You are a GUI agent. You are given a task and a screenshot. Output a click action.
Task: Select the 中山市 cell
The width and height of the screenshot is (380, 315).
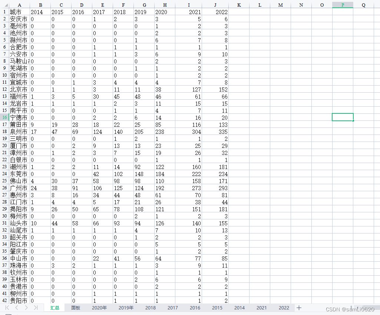[19, 258]
